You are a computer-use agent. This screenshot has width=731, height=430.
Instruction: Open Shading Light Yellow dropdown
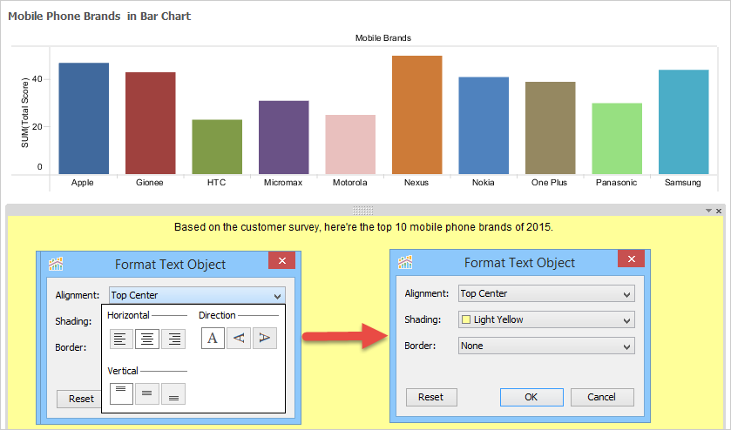[x=546, y=319]
